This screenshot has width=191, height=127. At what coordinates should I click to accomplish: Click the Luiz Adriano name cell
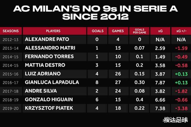click(x=43, y=73)
